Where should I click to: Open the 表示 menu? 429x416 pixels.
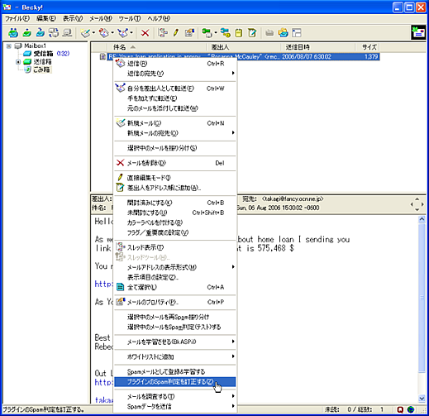73,18
